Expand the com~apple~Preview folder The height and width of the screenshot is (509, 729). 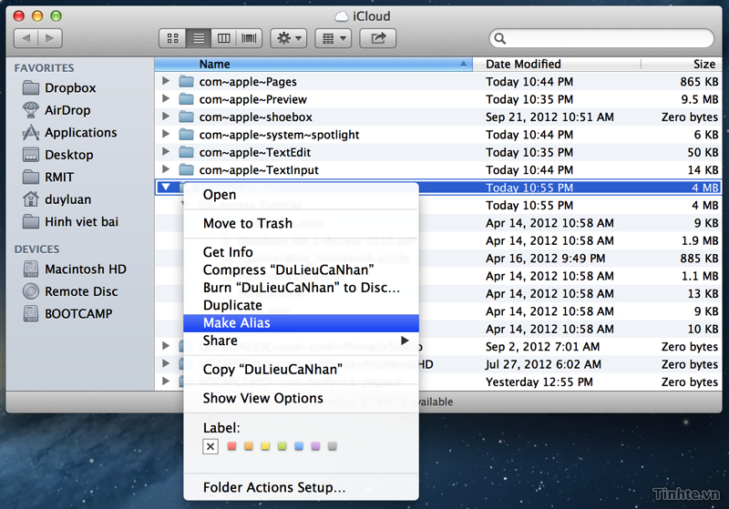[166, 98]
